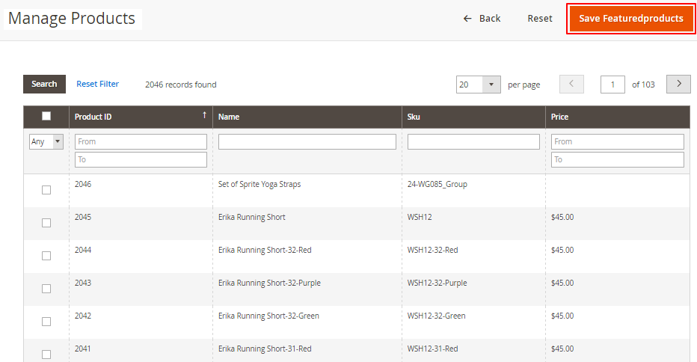Click the previous page arrow

click(571, 84)
